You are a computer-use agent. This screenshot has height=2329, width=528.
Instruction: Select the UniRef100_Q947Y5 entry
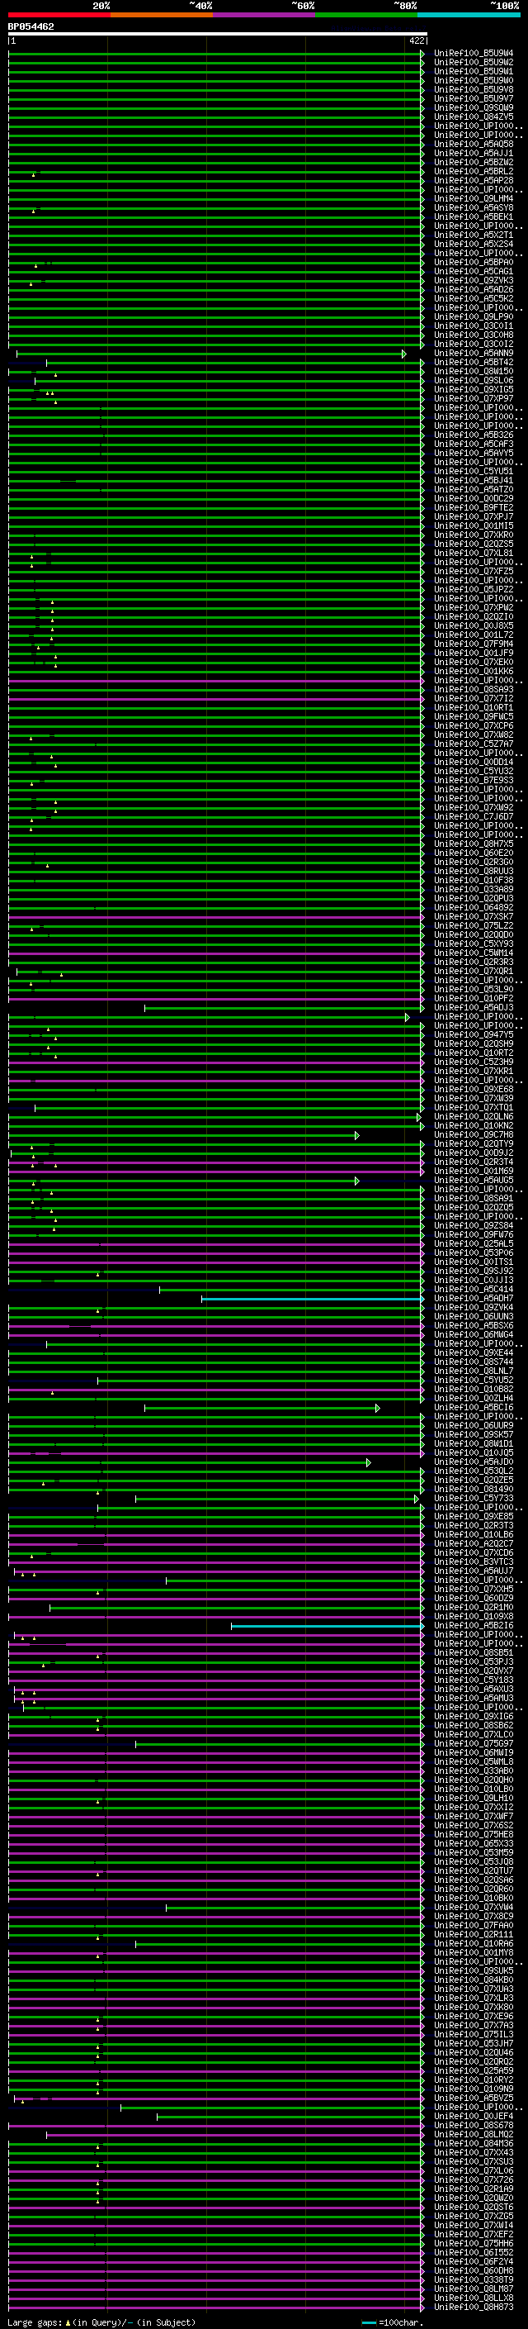point(474,1035)
